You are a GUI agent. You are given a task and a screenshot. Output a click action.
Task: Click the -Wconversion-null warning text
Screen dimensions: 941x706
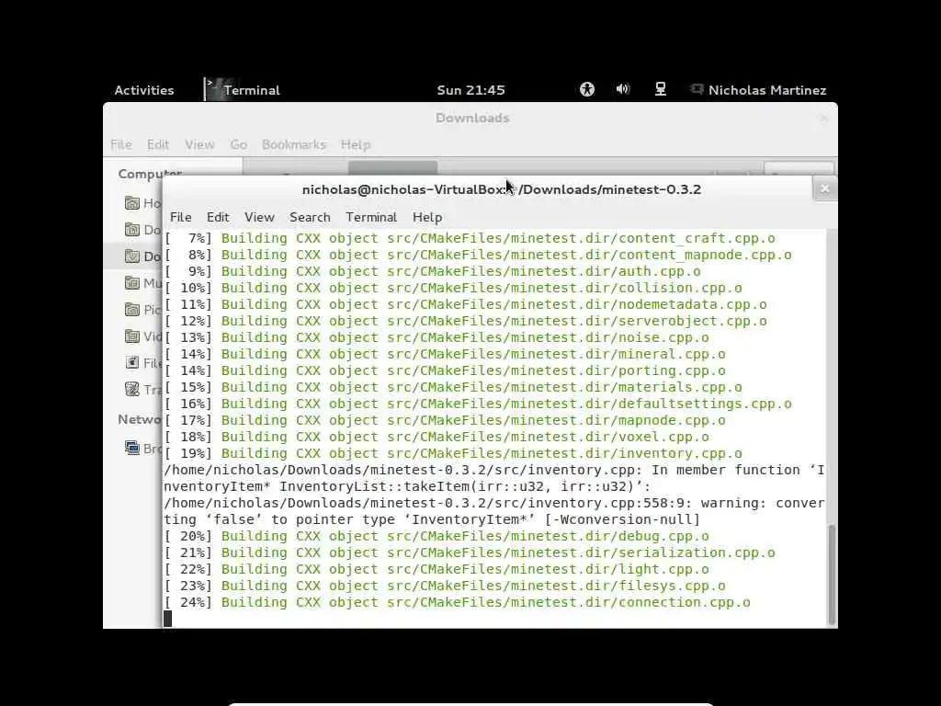622,519
